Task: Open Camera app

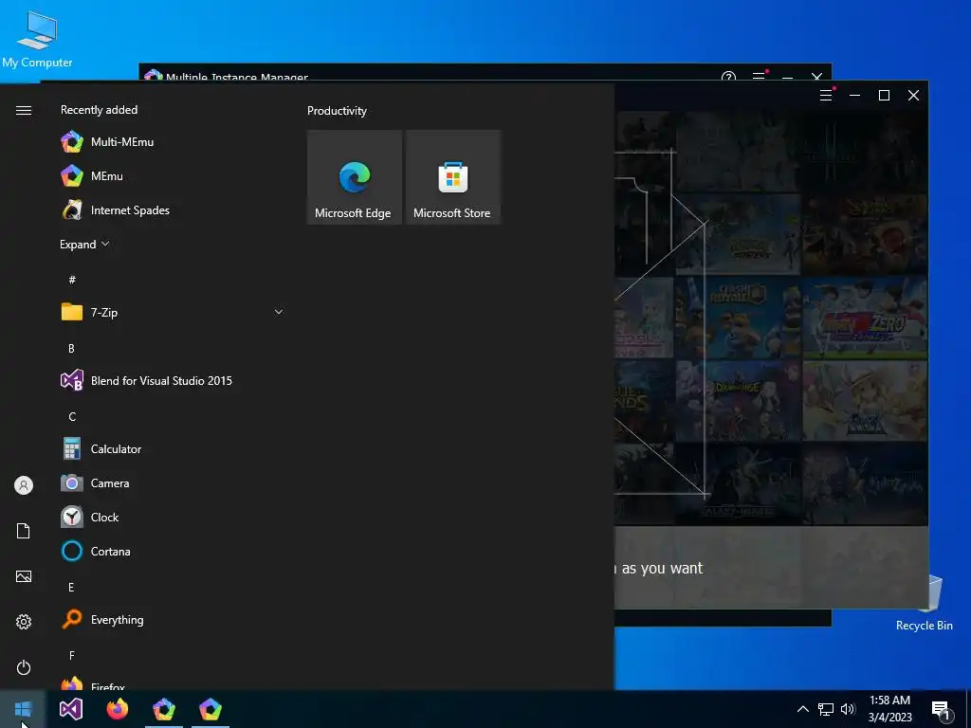Action: [173, 482]
